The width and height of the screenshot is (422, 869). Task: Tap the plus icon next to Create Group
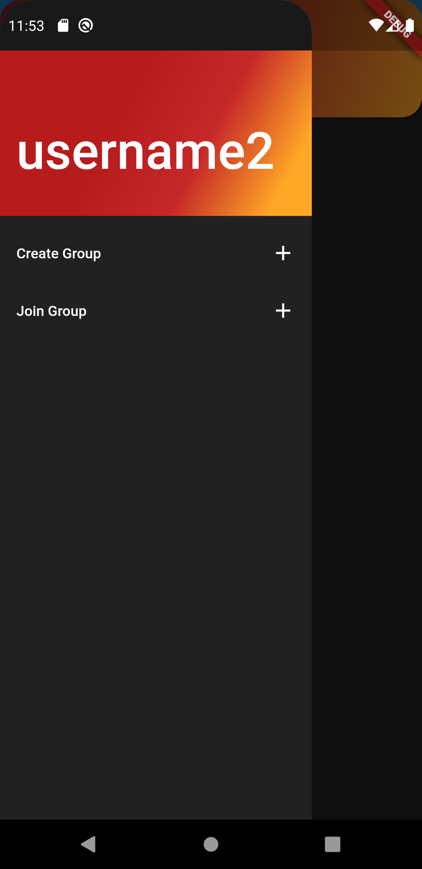click(x=283, y=253)
